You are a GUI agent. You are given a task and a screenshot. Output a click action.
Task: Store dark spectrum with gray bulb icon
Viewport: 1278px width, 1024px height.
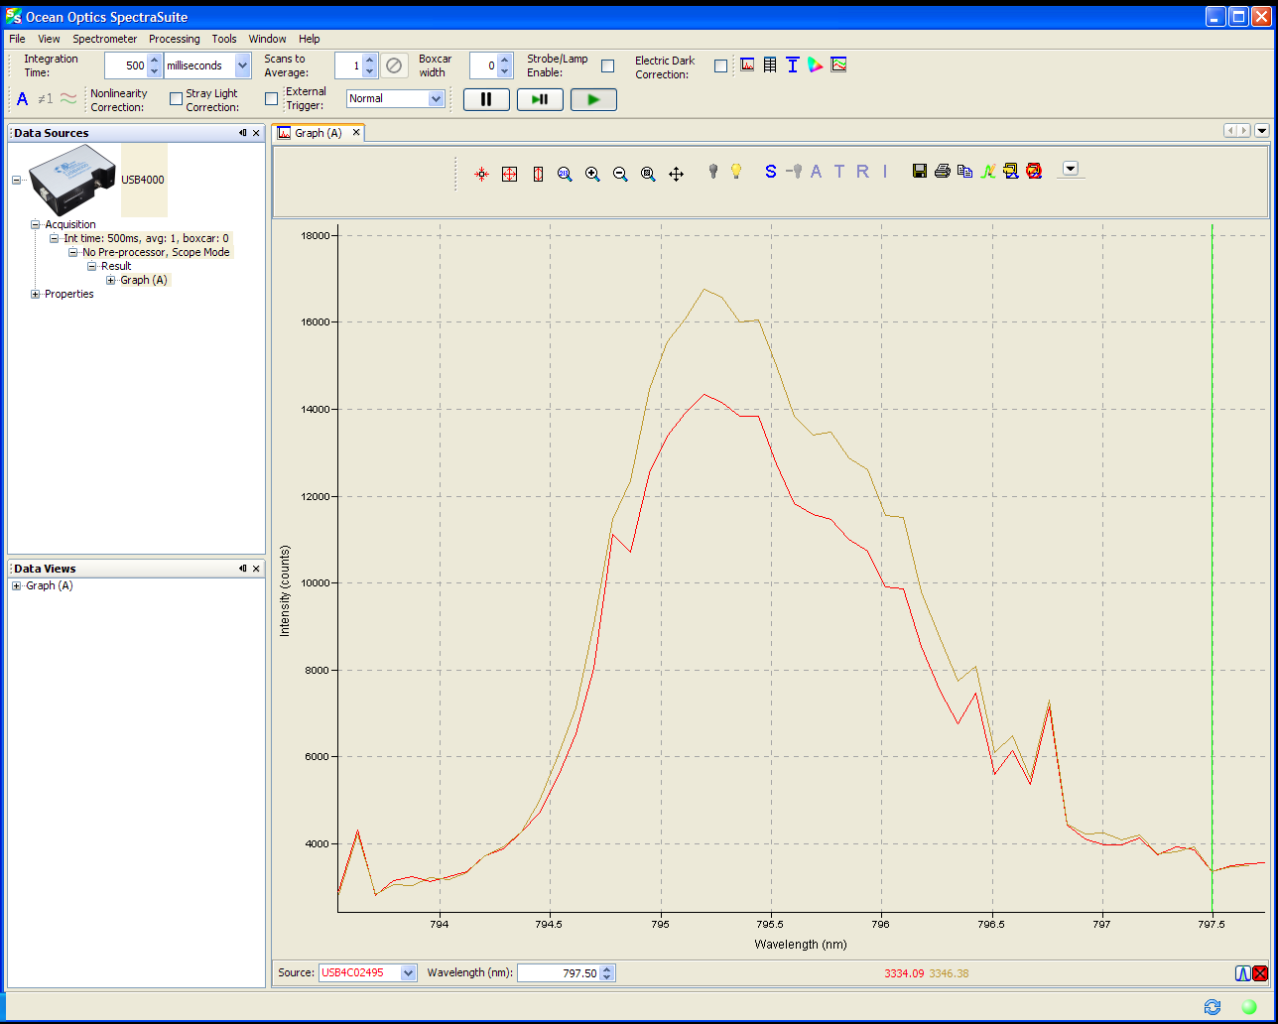point(712,172)
